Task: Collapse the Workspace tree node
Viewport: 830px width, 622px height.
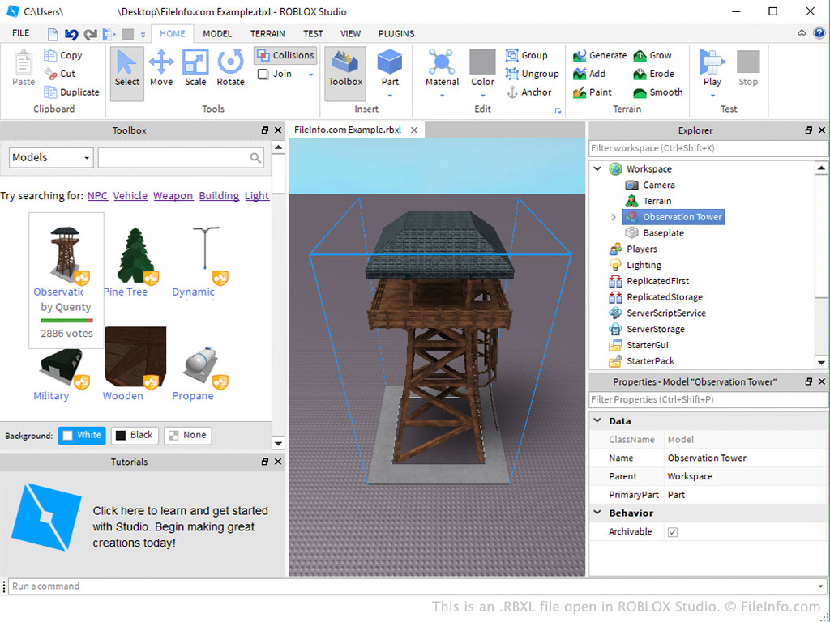Action: point(597,169)
